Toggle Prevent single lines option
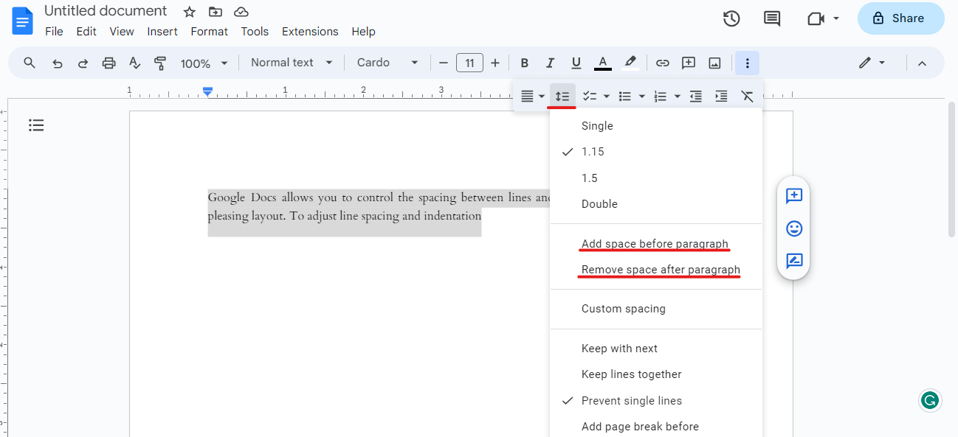This screenshot has width=958, height=437. (x=631, y=401)
